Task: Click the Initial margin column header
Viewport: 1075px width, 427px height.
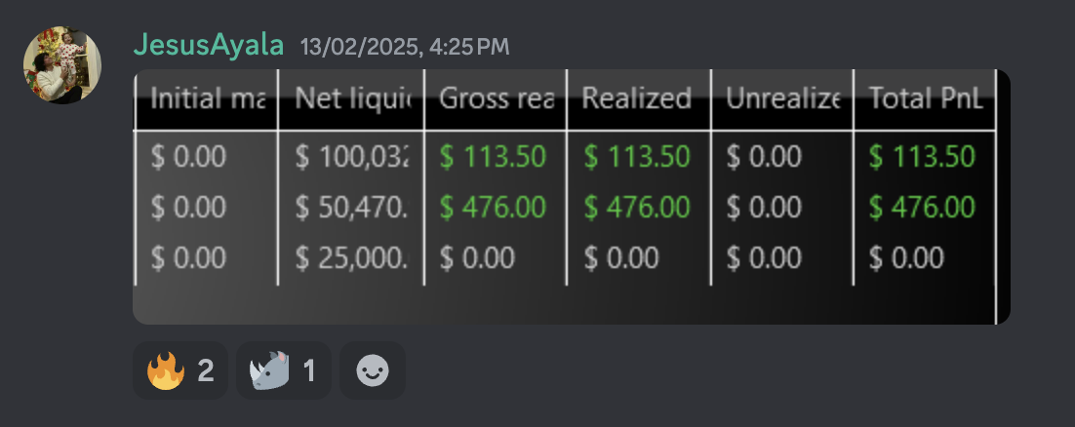Action: [x=208, y=98]
